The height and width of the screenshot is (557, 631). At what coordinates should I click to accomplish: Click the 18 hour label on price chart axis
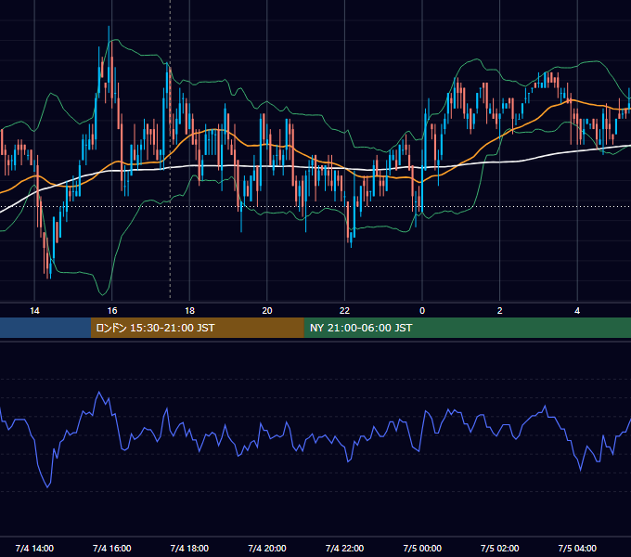coord(189,311)
